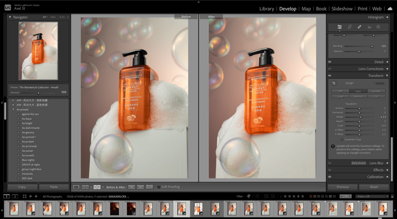Copy After settings to Before
Screen dimensions: 397x219
(x=141, y=187)
